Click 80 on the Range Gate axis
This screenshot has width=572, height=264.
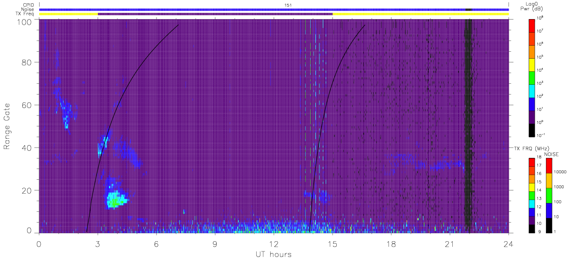(x=27, y=62)
